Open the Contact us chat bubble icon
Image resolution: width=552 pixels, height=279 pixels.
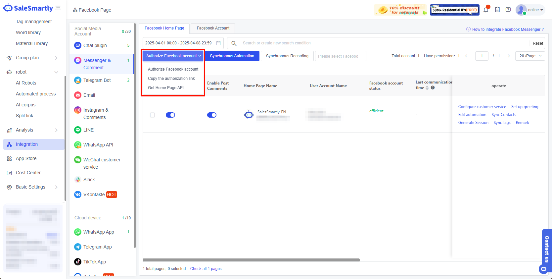(x=544, y=269)
